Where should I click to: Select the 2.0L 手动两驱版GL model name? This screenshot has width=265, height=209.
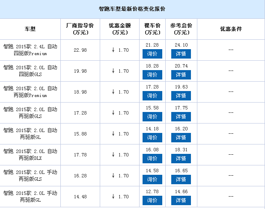click(x=30, y=196)
